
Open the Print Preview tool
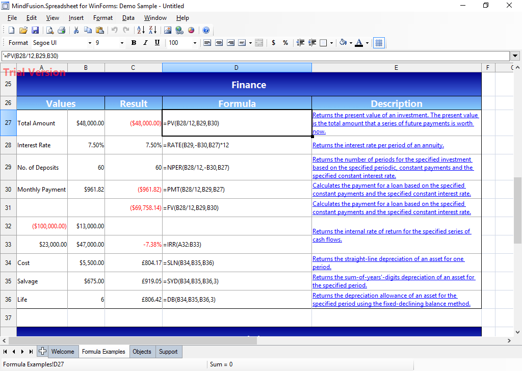tap(49, 30)
